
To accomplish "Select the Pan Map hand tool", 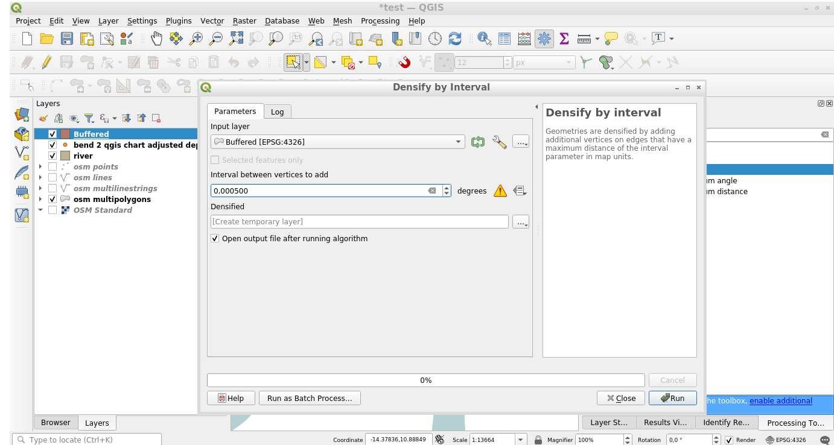I will 156,39.
